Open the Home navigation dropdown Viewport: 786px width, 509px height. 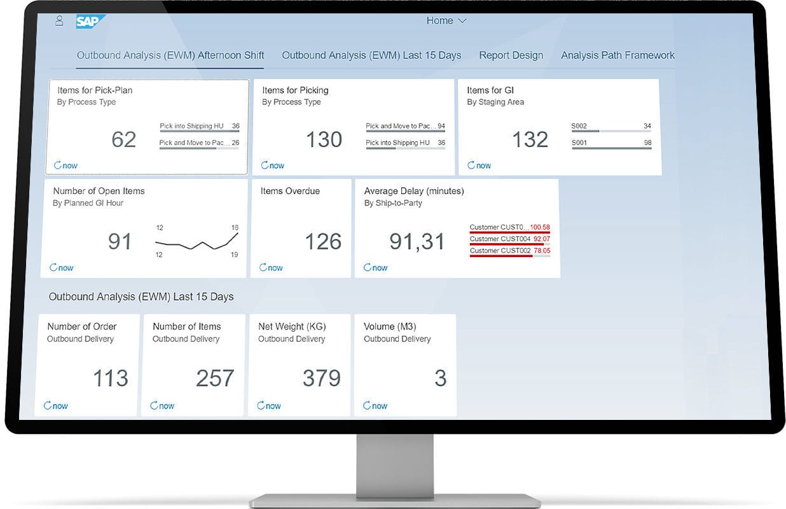(446, 20)
